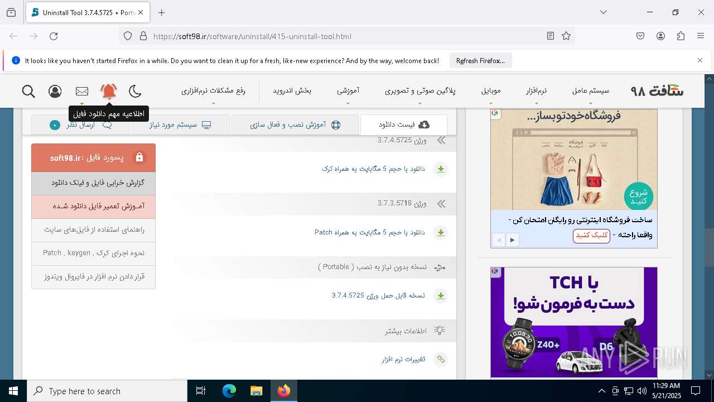Screen dimensions: 714x402
Task: Download version 3.7.4.5725 with crack arrow icon
Action: 441,169
